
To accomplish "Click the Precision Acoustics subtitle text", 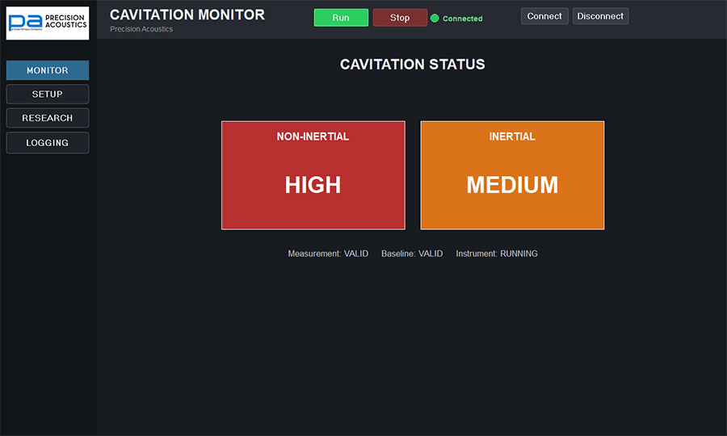I will click(x=141, y=29).
